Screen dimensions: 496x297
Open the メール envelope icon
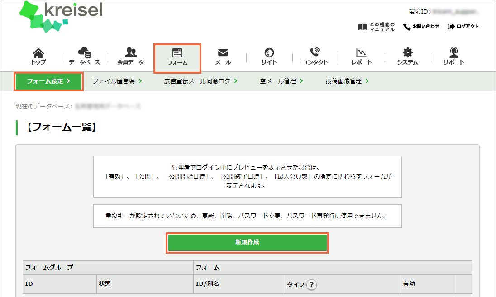pyautogui.click(x=223, y=52)
